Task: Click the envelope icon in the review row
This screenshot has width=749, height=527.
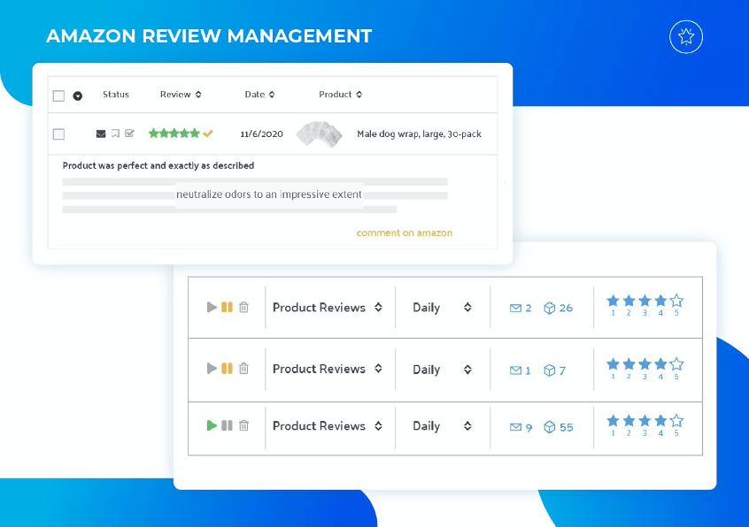Action: pyautogui.click(x=101, y=134)
